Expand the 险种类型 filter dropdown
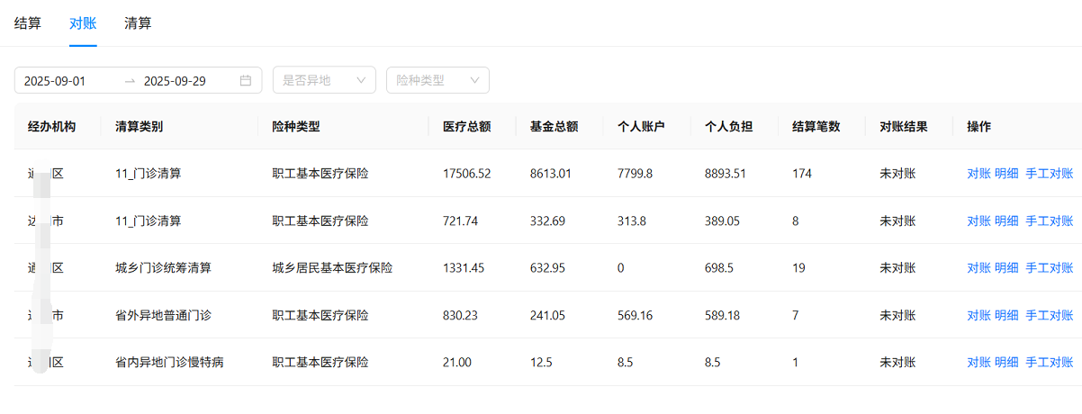This screenshot has width=1082, height=414. click(x=437, y=81)
